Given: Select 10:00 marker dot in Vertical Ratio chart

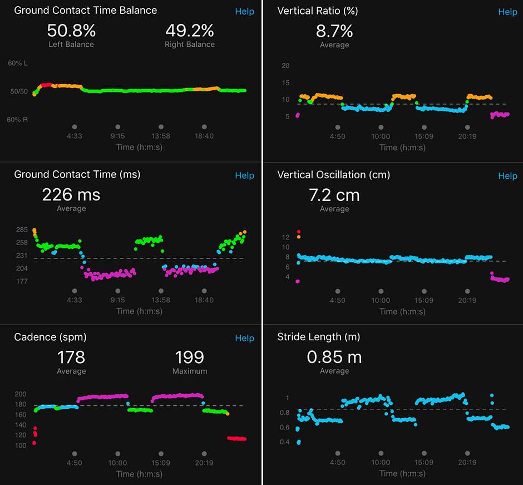Looking at the screenshot, I should [x=381, y=128].
